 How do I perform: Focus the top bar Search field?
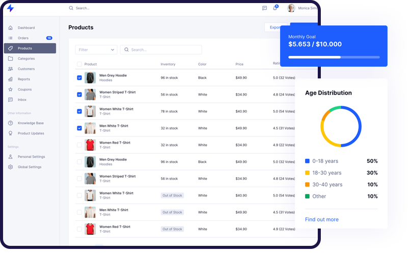(x=82, y=8)
